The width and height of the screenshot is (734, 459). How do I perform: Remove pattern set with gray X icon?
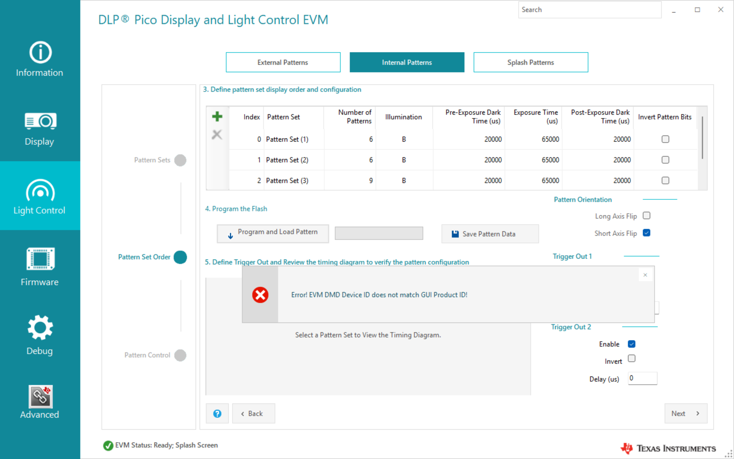pyautogui.click(x=217, y=135)
